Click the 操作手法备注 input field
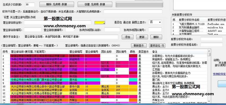 pyautogui.click(x=71, y=37)
